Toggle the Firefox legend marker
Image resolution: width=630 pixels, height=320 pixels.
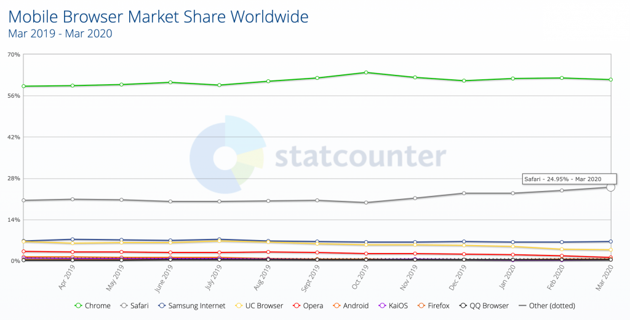click(421, 305)
